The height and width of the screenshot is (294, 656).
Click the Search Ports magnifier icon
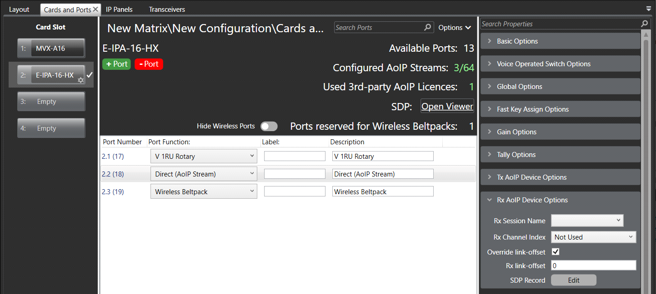coord(427,28)
